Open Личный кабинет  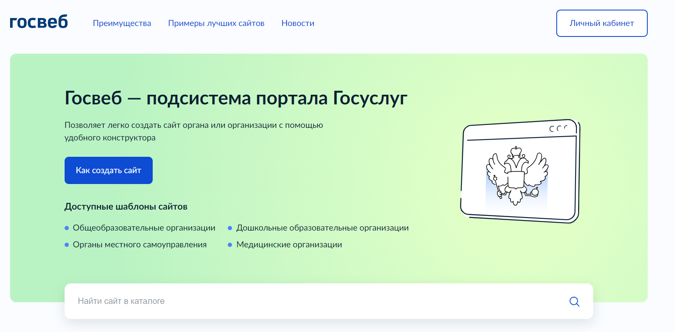(x=602, y=23)
